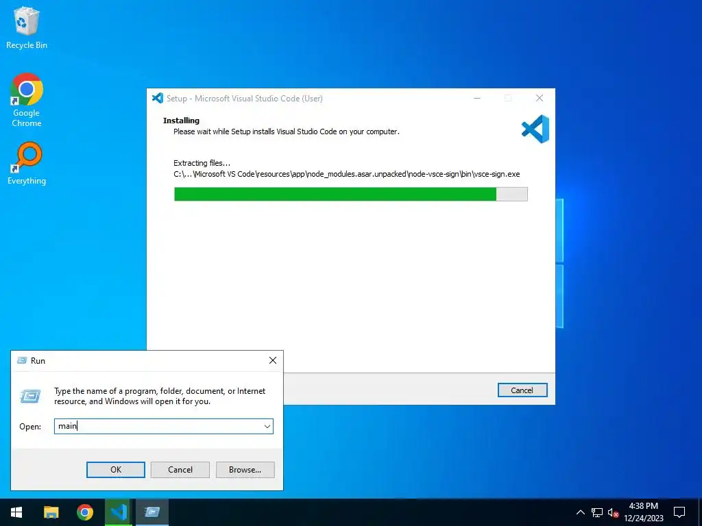The width and height of the screenshot is (702, 526).
Task: Click the Run dialog description text
Action: pos(160,397)
